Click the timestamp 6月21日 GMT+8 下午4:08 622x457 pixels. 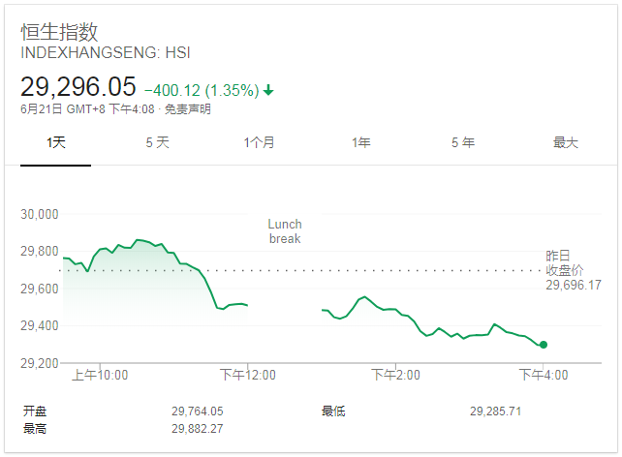[87, 109]
